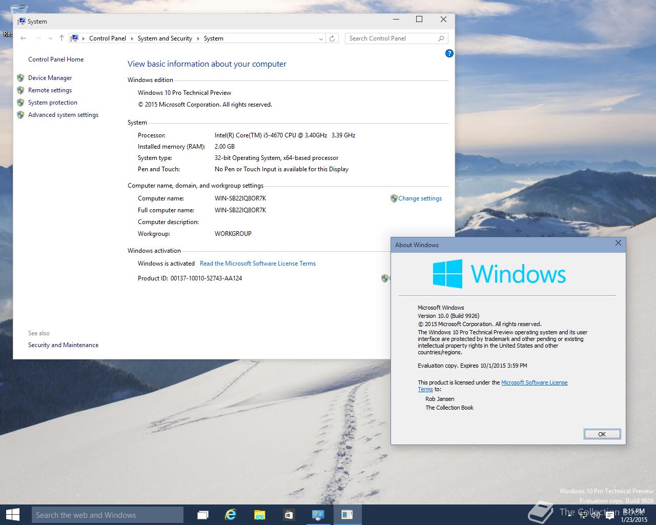Viewport: 656px width, 525px height.
Task: Expand the address bar history dropdown
Action: (x=321, y=38)
